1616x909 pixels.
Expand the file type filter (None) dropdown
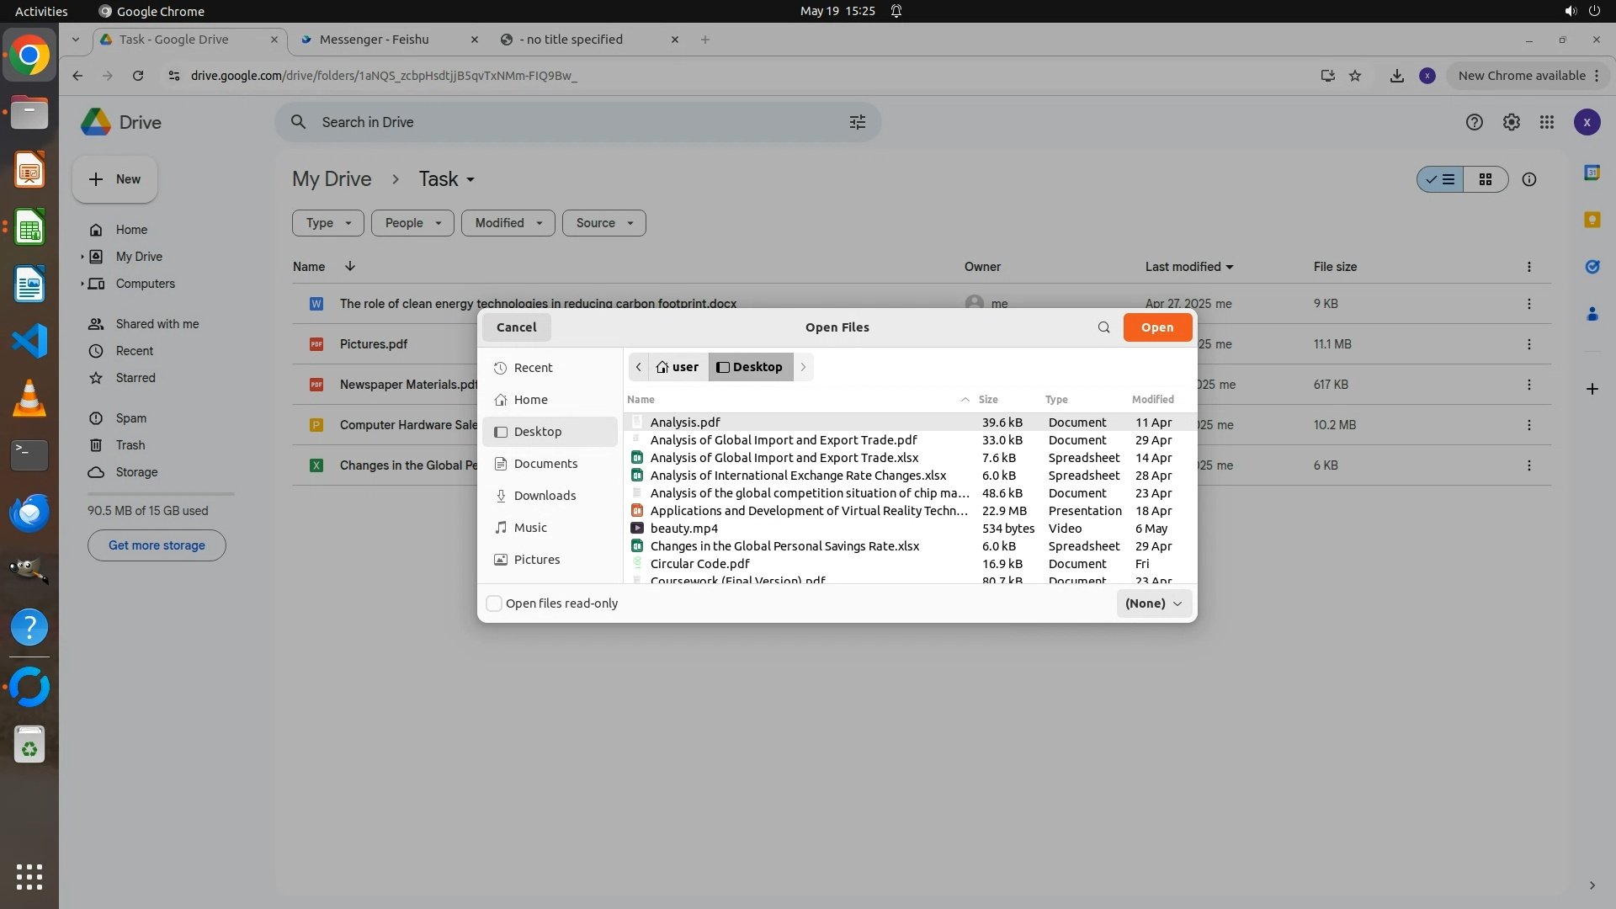click(x=1153, y=603)
